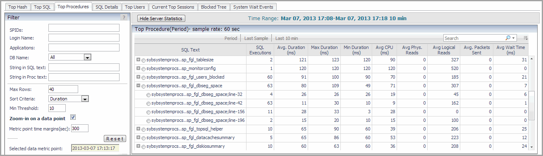Focus the String in Proc text field
This screenshot has width=543, height=156.
[84, 77]
